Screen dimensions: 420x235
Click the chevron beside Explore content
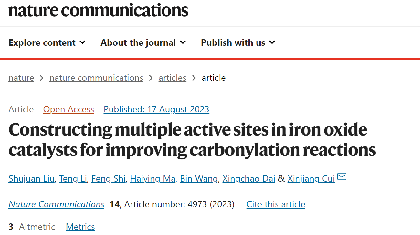tap(82, 42)
